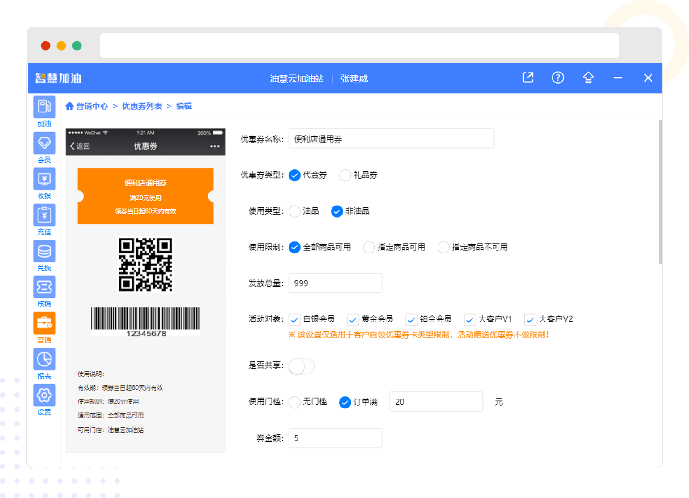The image size is (689, 498).
Task: Uncheck the 大客户V1 checkbox
Action: pos(469,319)
